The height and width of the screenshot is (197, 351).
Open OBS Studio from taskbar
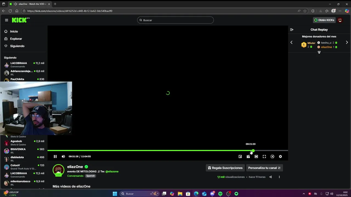pos(228,194)
